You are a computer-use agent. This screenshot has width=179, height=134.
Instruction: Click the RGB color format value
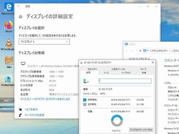51,90
